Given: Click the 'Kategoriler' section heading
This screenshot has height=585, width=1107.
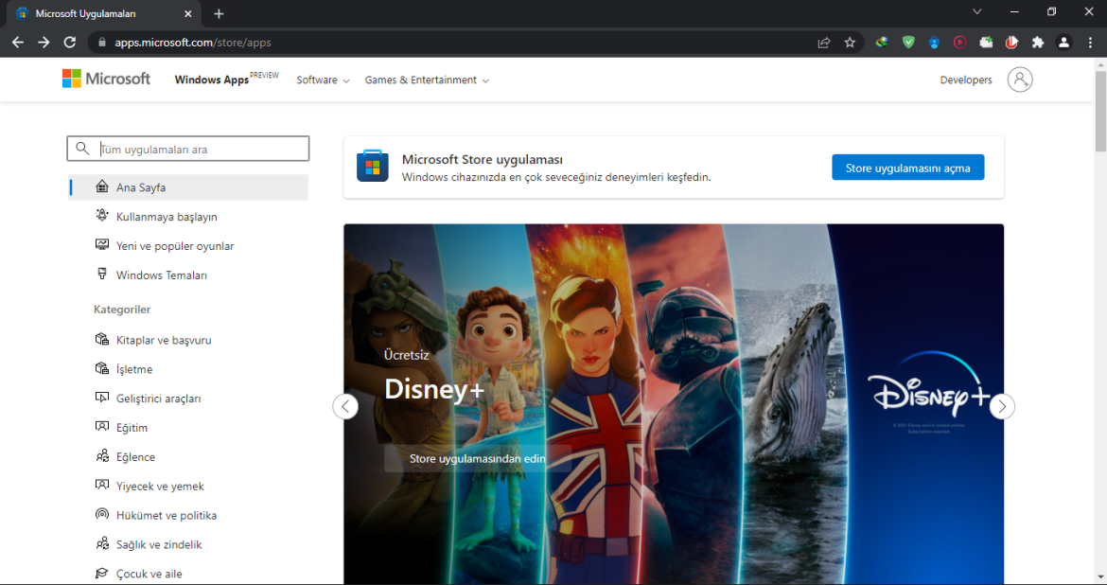Looking at the screenshot, I should [122, 310].
